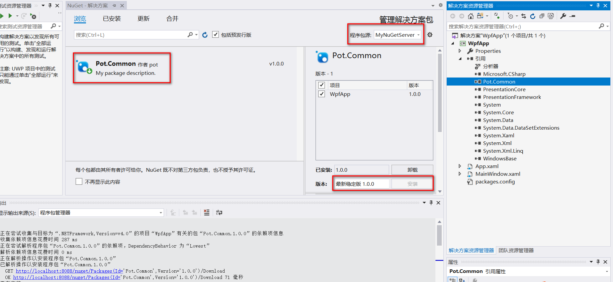
Task: Open the Run tests dropdown arrow in Test Explorer
Action: pyautogui.click(x=17, y=16)
